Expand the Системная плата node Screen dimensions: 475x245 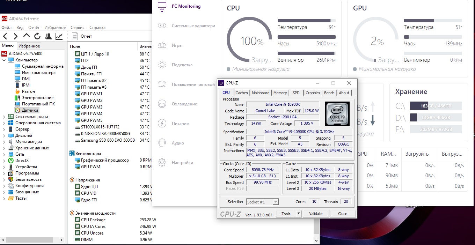[4, 117]
